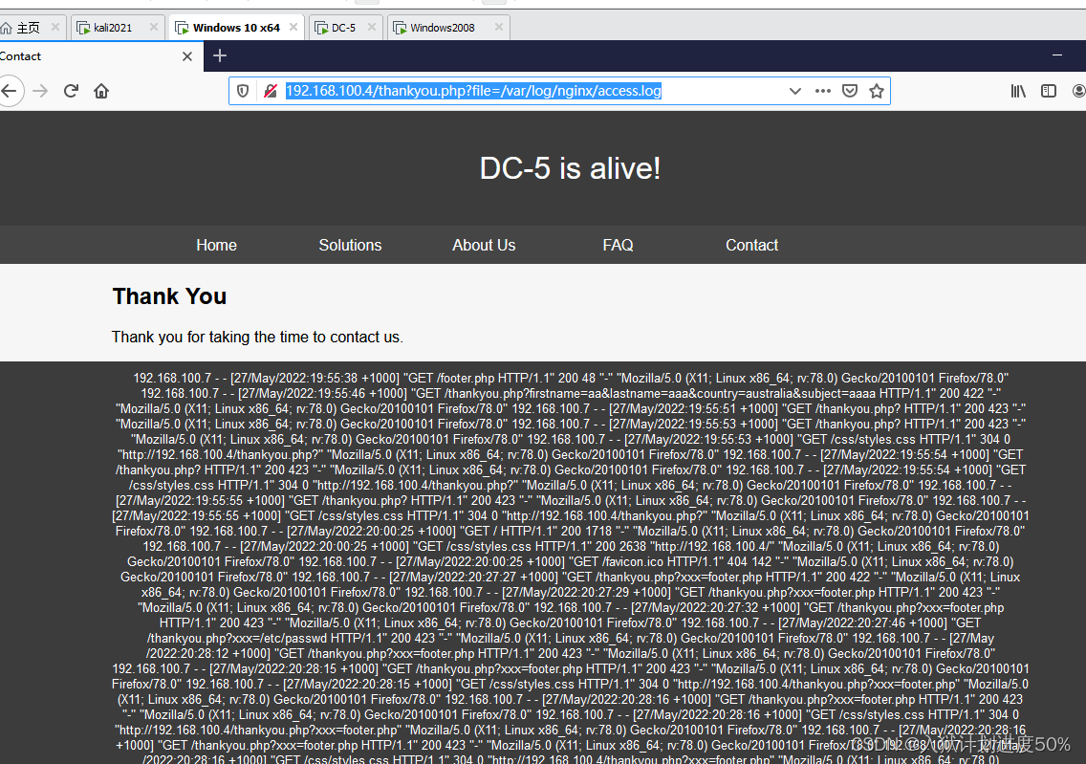
Task: Show insecure connection lock information
Action: 271,91
